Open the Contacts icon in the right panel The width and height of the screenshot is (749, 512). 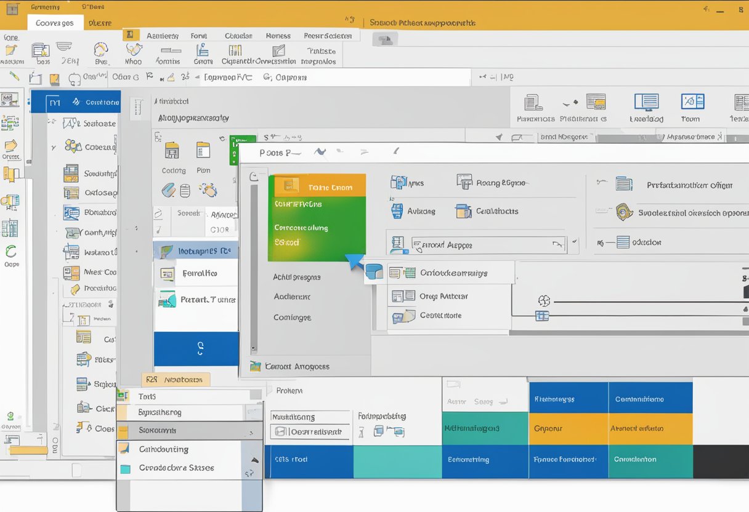coord(463,212)
